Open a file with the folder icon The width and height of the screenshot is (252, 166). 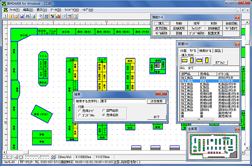tap(16, 16)
